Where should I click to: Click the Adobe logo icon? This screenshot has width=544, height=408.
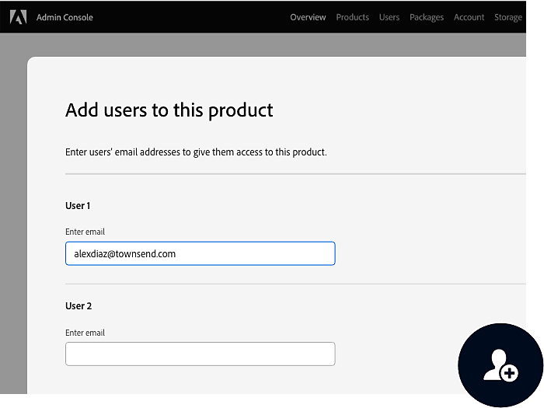point(18,17)
